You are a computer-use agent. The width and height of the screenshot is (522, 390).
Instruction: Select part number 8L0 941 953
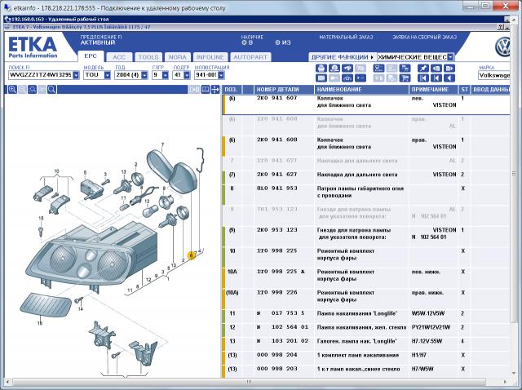[x=276, y=188]
